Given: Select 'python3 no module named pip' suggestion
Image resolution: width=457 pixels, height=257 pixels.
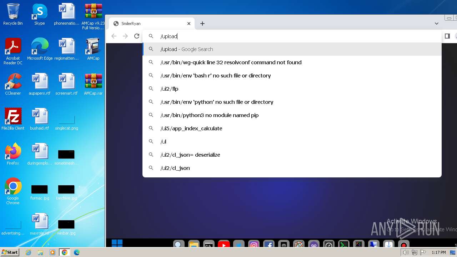Looking at the screenshot, I should [292, 115].
